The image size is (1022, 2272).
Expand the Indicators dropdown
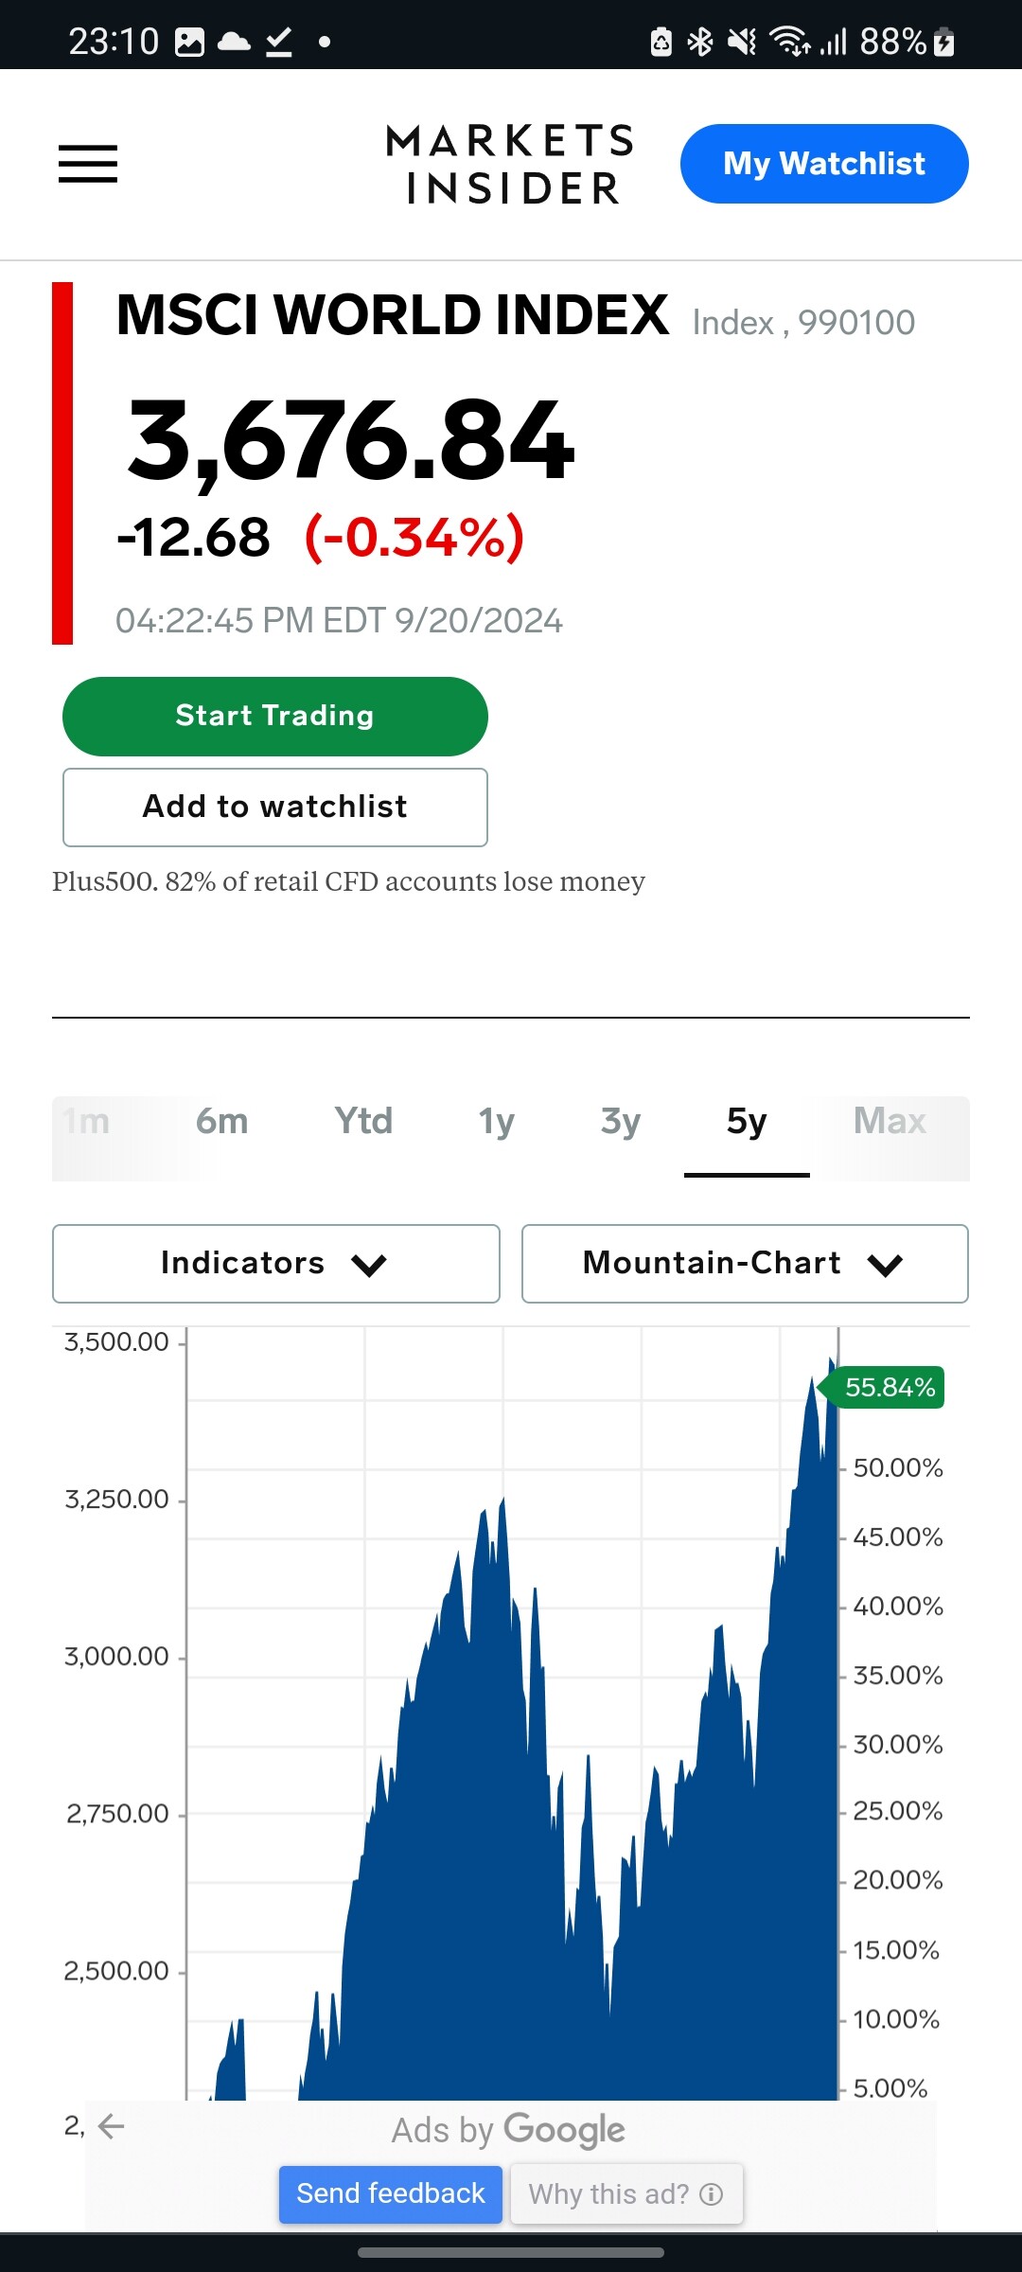click(x=275, y=1264)
